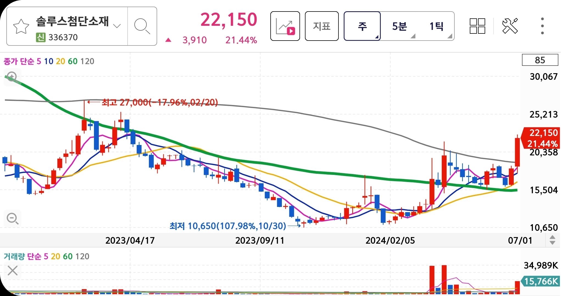Screen dimensions: 561x296
Task: Click the 85 candle count box
Action: (540, 60)
